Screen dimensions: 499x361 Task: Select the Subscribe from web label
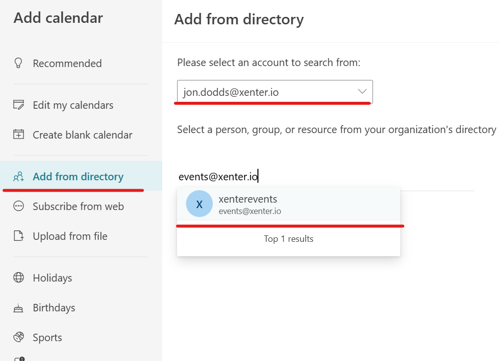tap(78, 206)
